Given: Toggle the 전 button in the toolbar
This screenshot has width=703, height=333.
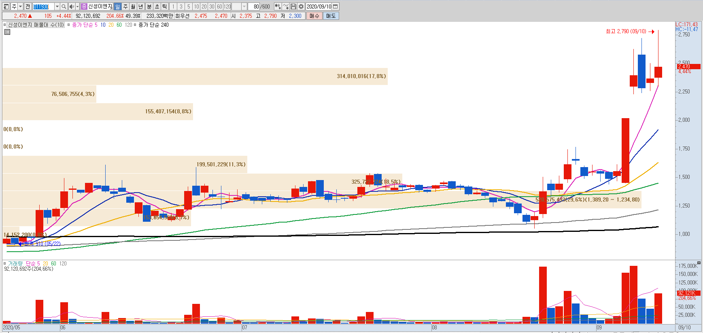Looking at the screenshot, I should tap(28, 6).
